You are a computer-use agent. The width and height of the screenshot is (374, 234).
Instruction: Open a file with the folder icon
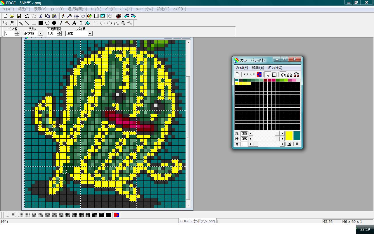point(12,16)
